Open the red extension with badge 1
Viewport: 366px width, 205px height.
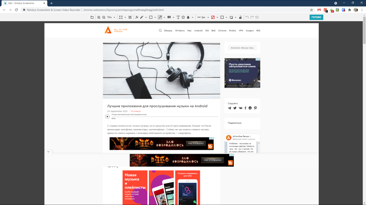(325, 10)
